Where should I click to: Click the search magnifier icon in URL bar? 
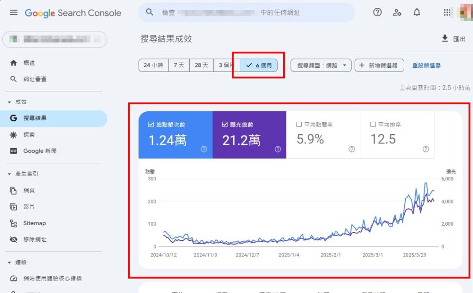coord(149,12)
